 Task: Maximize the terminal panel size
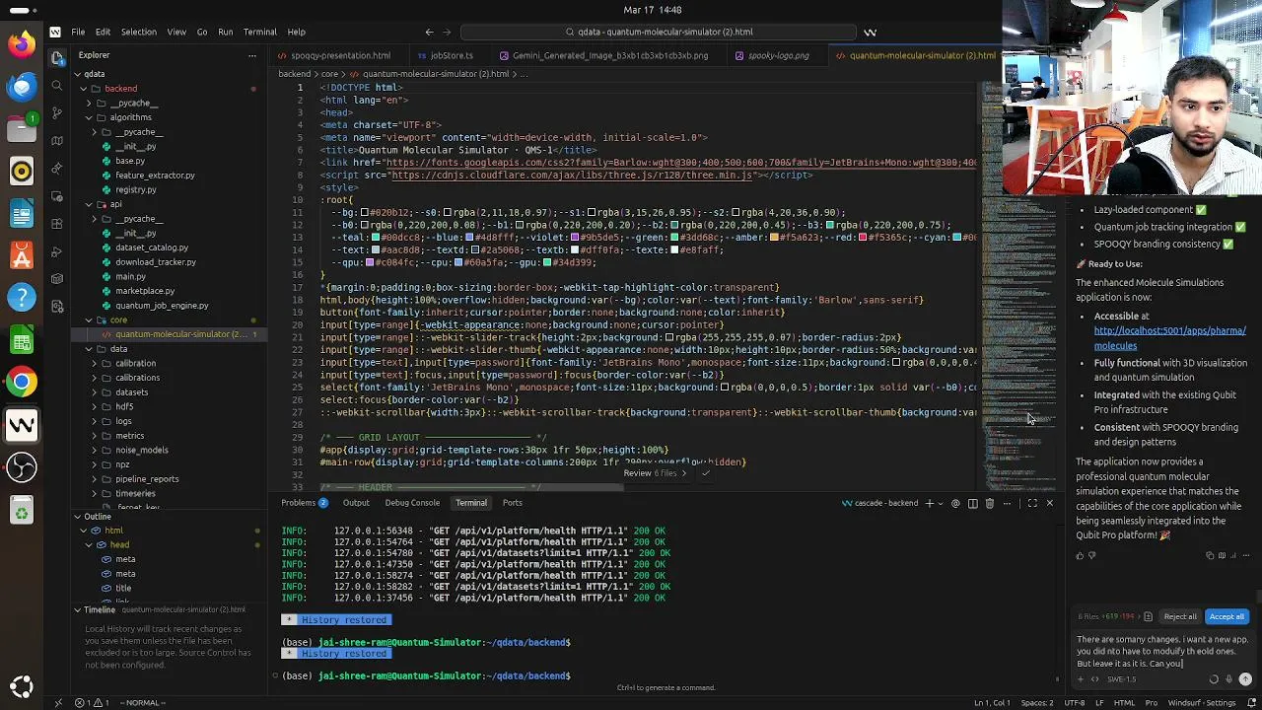tap(1032, 503)
